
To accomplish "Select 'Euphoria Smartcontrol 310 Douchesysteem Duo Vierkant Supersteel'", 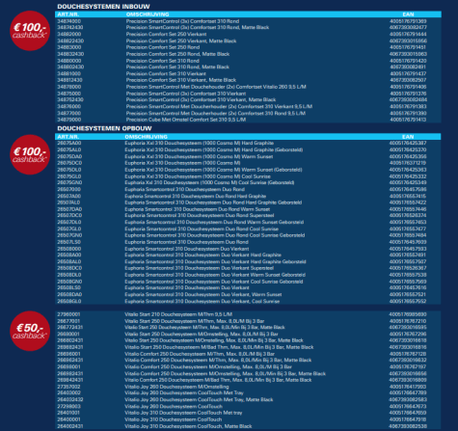I will coord(200,268).
